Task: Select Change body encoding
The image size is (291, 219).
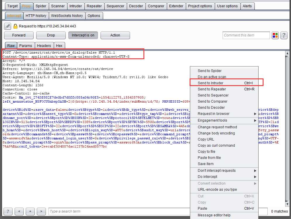Action: coord(224,133)
